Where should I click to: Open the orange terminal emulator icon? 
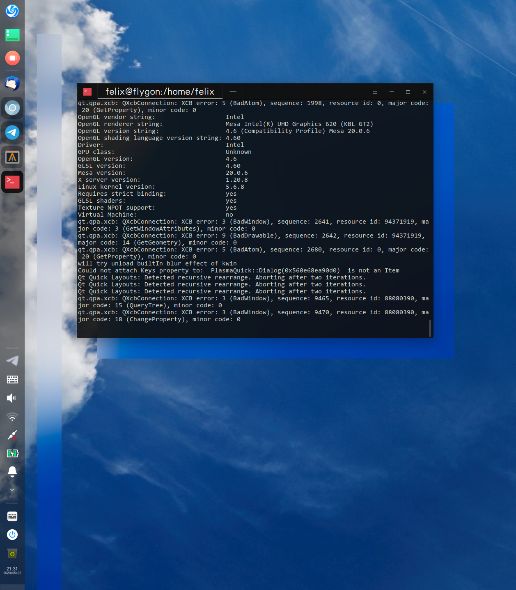tap(12, 157)
